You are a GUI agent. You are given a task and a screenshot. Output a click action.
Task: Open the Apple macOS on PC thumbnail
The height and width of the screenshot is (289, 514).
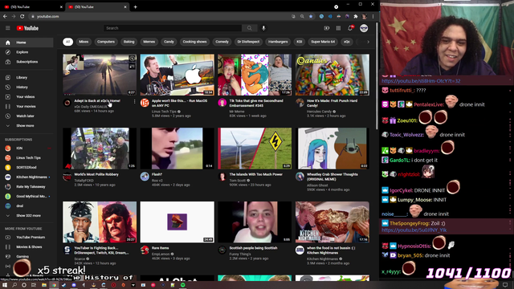pyautogui.click(x=177, y=75)
